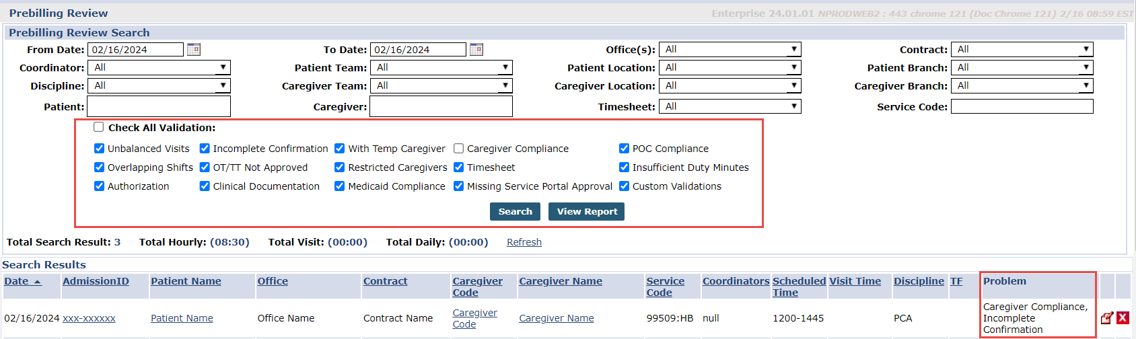Image resolution: width=1136 pixels, height=339 pixels.
Task: Open the To Date calendar picker
Action: pyautogui.click(x=476, y=49)
